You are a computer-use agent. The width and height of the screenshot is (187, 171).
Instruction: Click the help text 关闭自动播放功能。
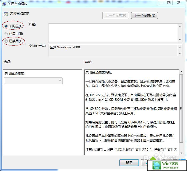click(x=99, y=72)
